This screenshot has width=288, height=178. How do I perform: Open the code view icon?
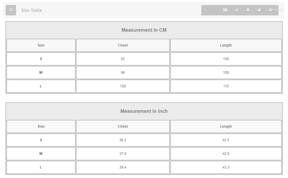point(237,10)
